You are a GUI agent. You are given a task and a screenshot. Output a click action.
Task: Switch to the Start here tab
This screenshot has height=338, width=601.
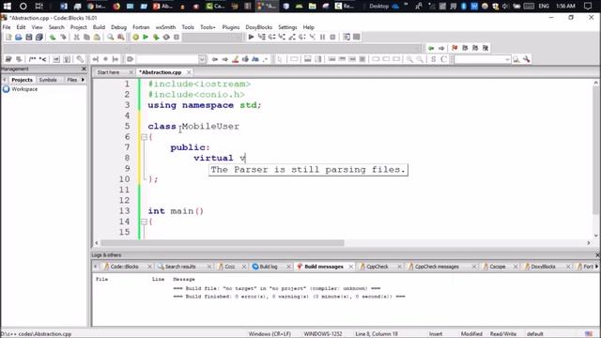coord(109,72)
